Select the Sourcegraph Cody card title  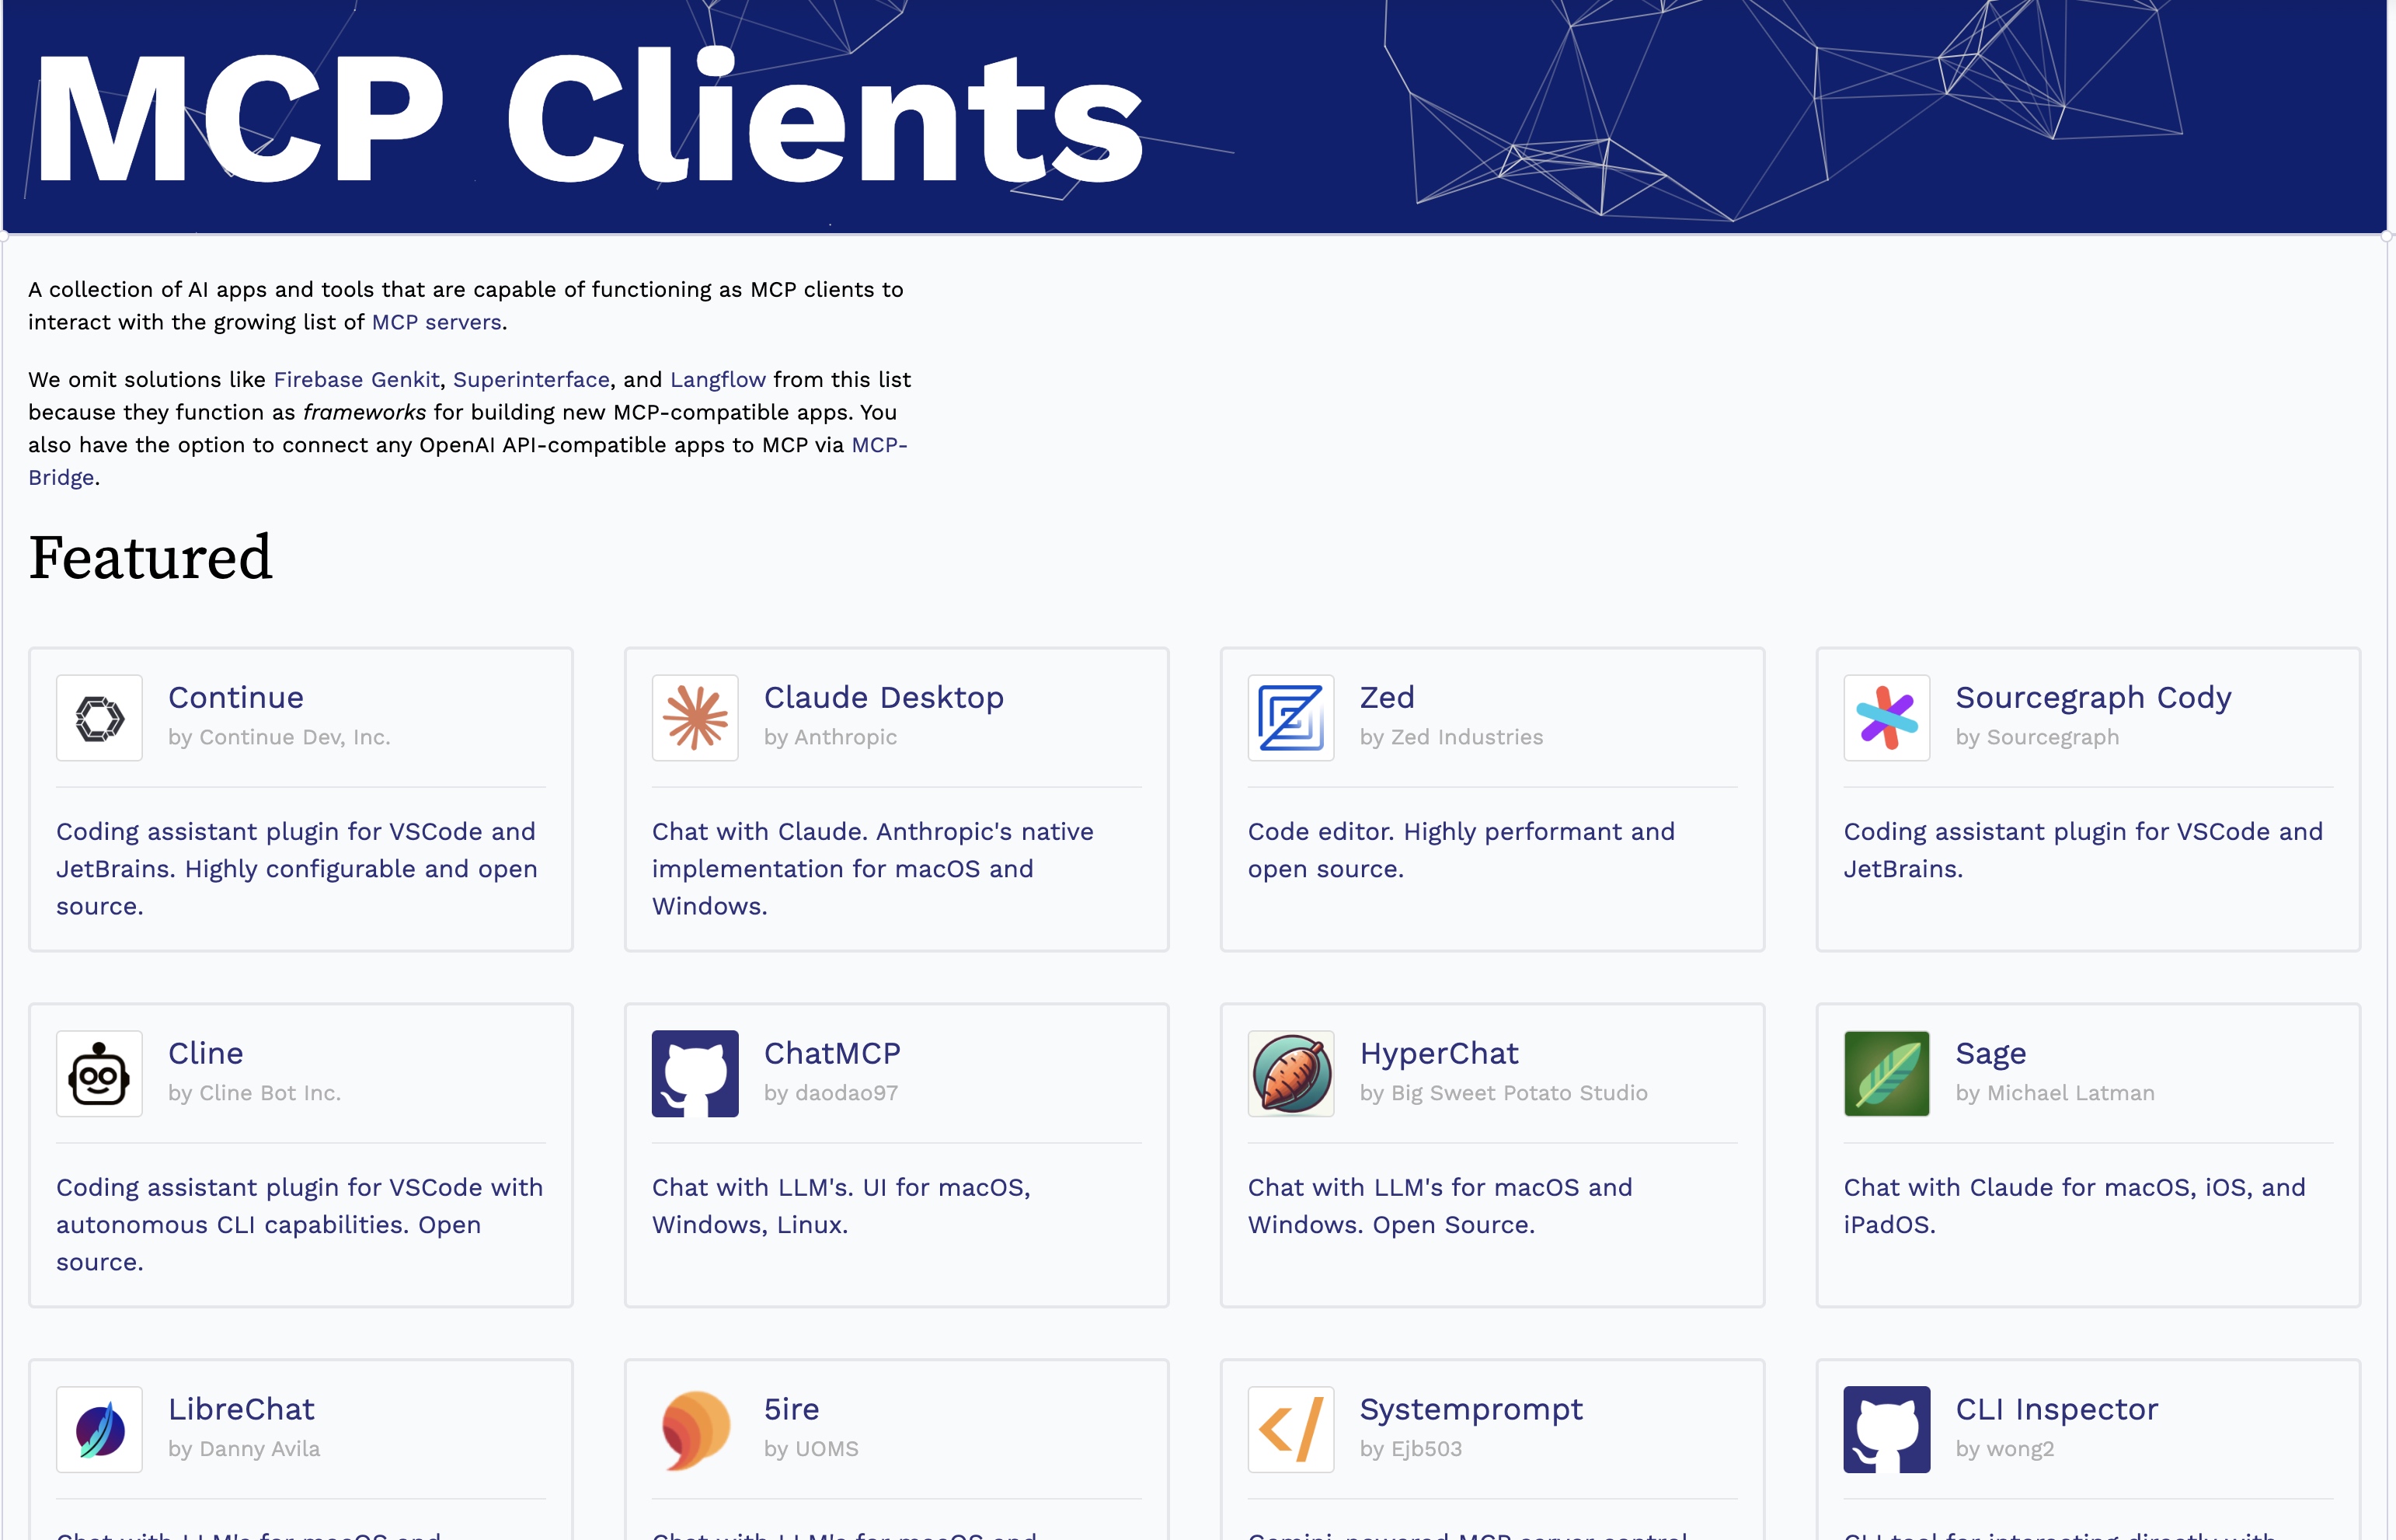[2092, 697]
